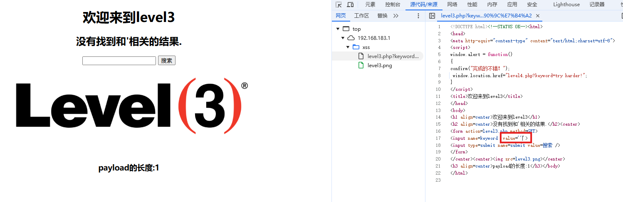Click the Level(3) logo image
Viewport: 623px width, 202px height.
coord(132,106)
